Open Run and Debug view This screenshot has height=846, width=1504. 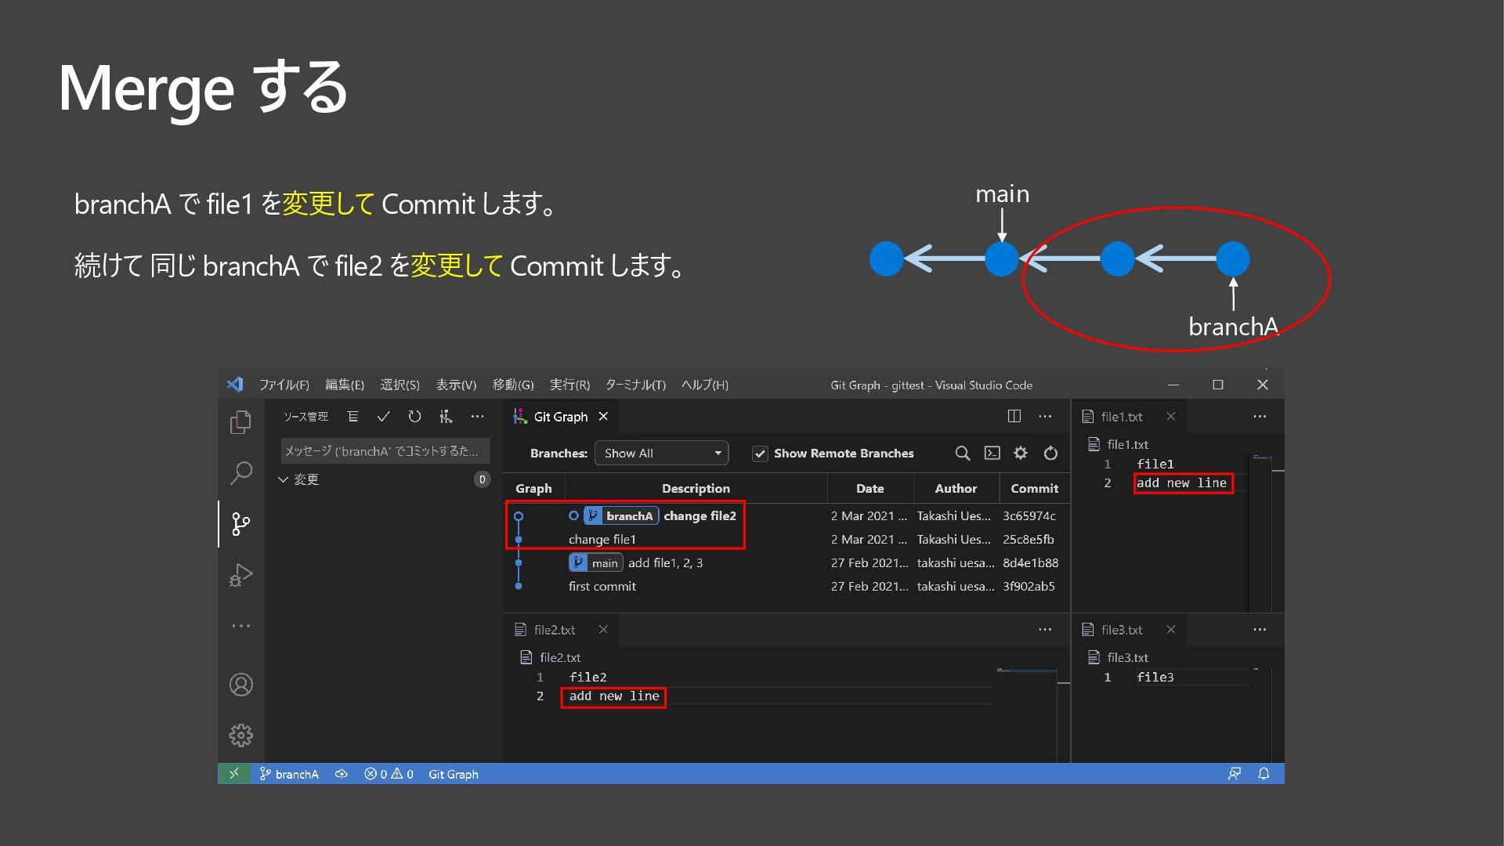[x=240, y=575]
